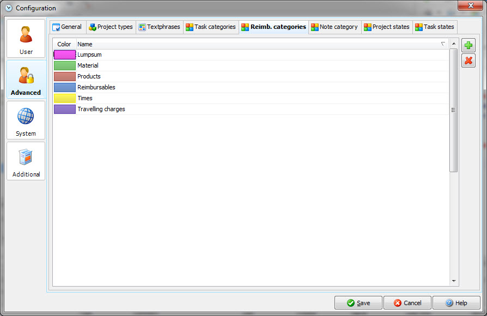Switch to the Textphrases tab
The width and height of the screenshot is (487, 316).
coord(159,27)
